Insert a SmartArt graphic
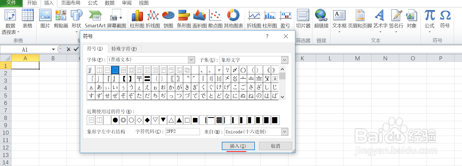The image size is (462, 166). [95, 19]
